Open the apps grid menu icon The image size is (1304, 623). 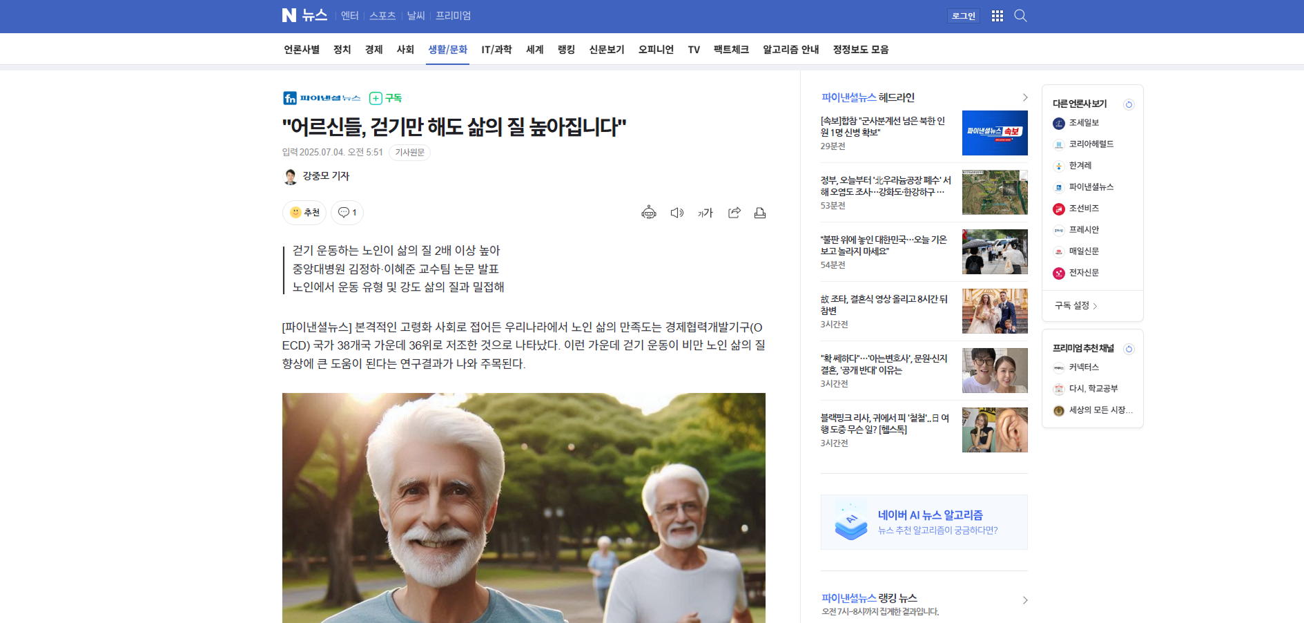pos(997,16)
